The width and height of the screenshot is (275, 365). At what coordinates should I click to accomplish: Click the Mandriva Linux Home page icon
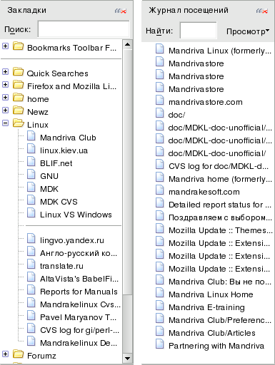tap(160, 293)
